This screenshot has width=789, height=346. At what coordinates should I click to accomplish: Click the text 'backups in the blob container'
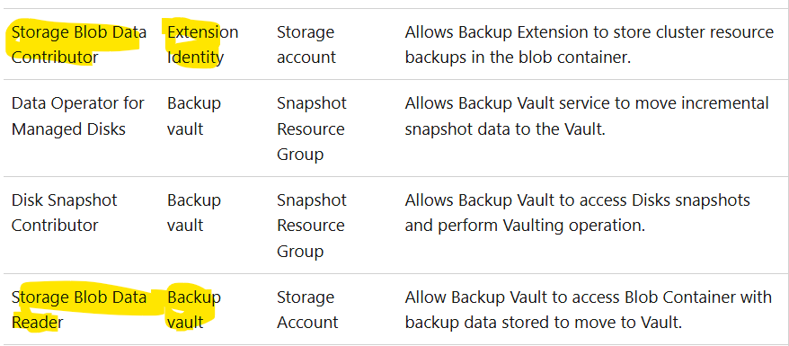pyautogui.click(x=518, y=58)
